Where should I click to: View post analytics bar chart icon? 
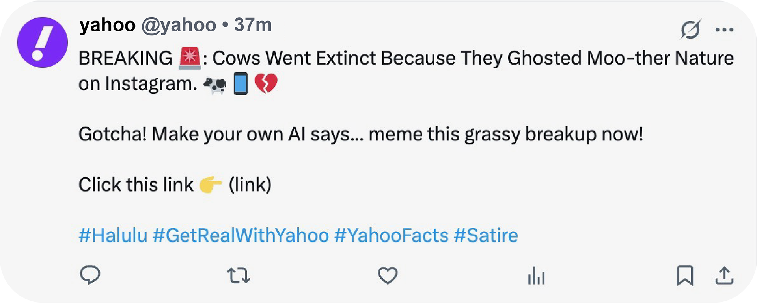pyautogui.click(x=536, y=275)
